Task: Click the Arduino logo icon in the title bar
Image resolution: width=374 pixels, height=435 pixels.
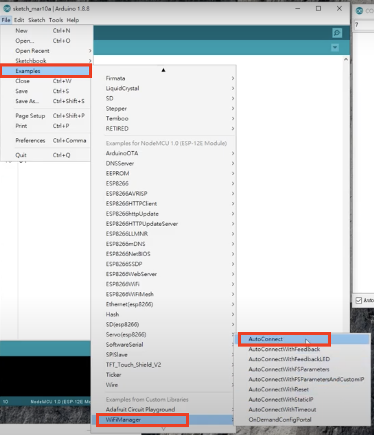Action: point(7,9)
